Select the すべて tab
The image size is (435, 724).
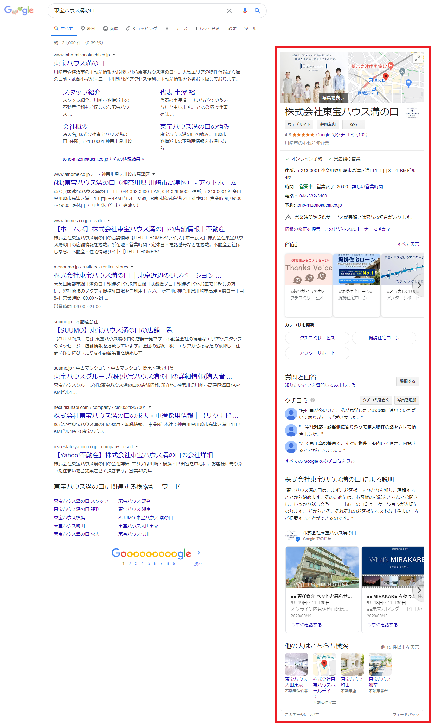(x=63, y=29)
